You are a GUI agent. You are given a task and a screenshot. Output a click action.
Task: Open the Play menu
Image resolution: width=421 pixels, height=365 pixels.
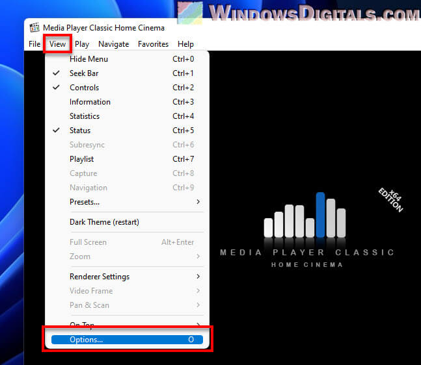(82, 44)
